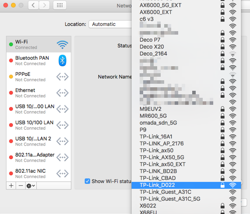Screen dimensions: 250x214
Task: Click the back navigation arrow button
Action: [33, 5]
